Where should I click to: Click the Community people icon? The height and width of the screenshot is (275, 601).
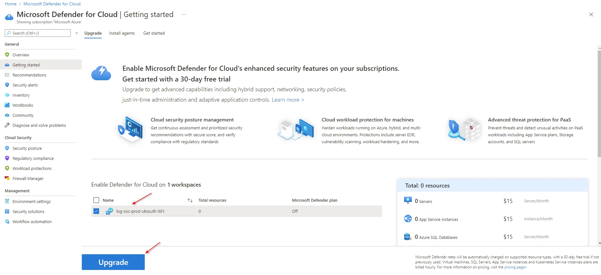[x=7, y=115]
